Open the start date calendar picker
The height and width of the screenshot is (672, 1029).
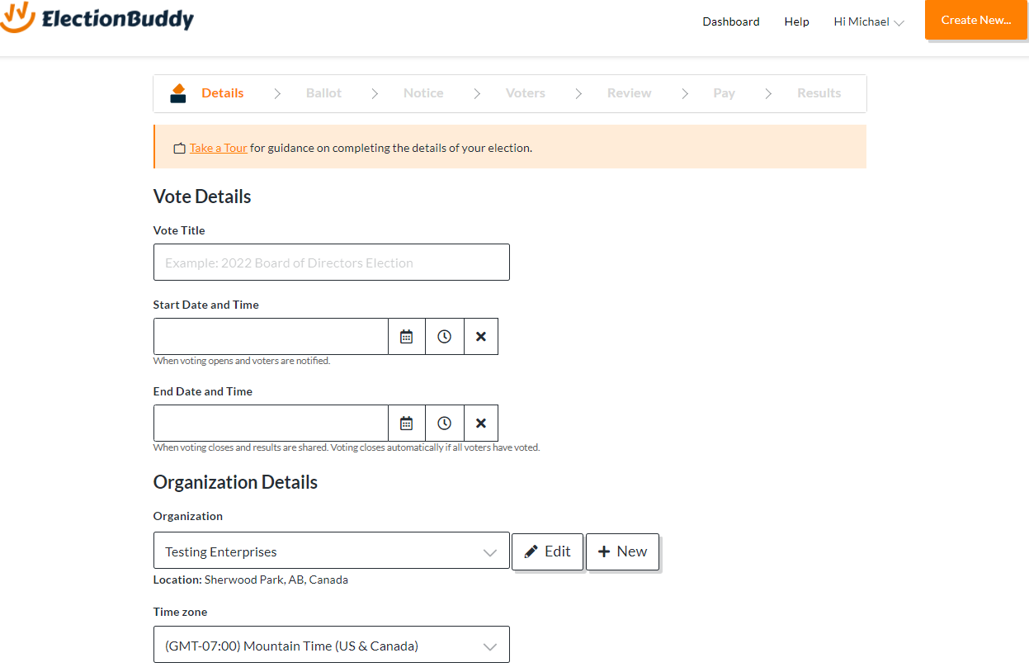pos(406,336)
